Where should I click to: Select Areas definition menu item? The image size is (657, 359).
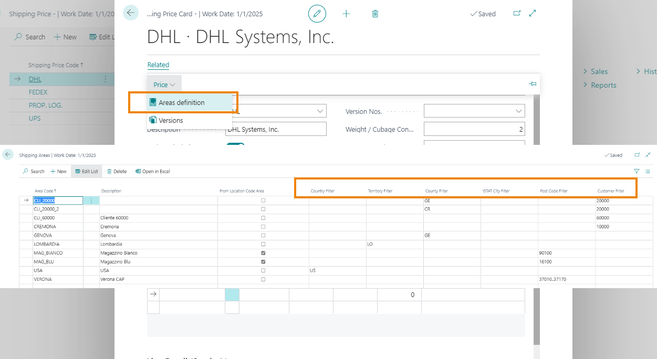pyautogui.click(x=182, y=102)
